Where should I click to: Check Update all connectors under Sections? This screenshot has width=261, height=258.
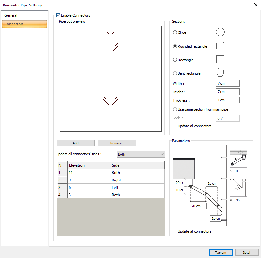click(x=175, y=126)
